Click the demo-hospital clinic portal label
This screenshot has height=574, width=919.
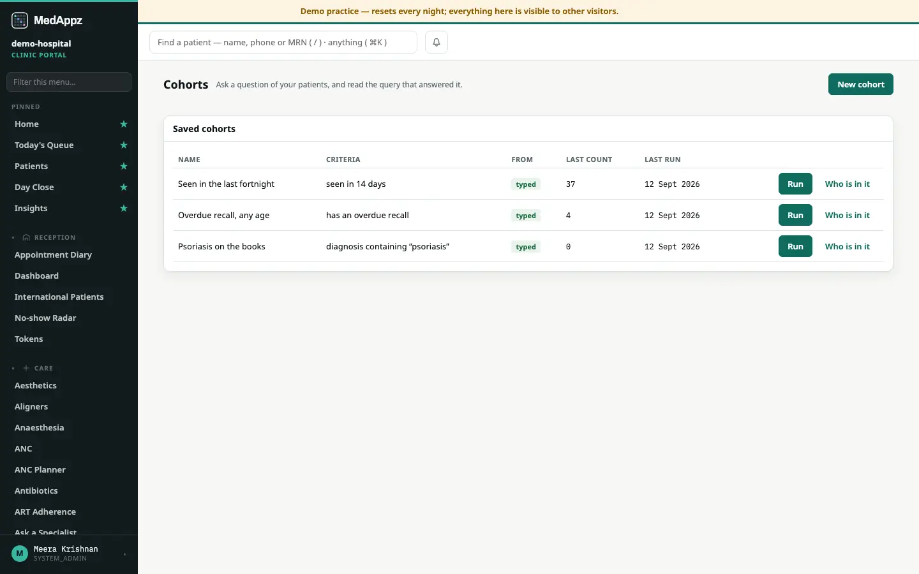point(41,48)
